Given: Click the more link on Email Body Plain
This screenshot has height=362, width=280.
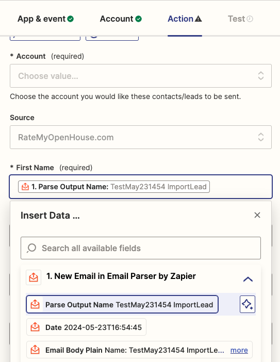Looking at the screenshot, I should (x=239, y=350).
